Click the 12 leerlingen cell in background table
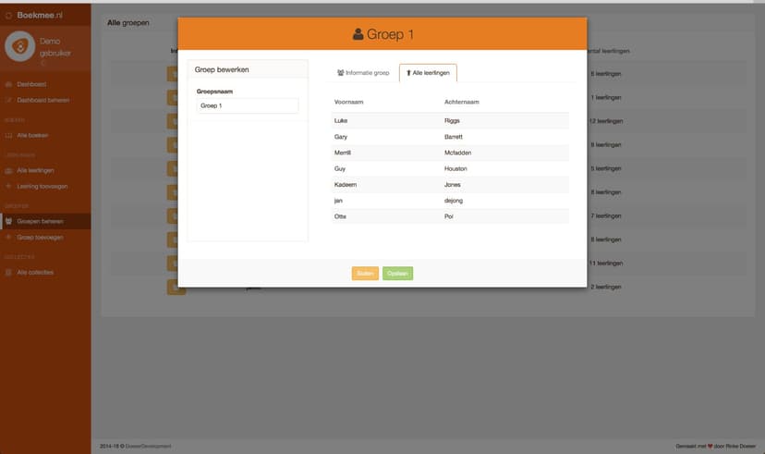The height and width of the screenshot is (454, 765). pos(605,121)
